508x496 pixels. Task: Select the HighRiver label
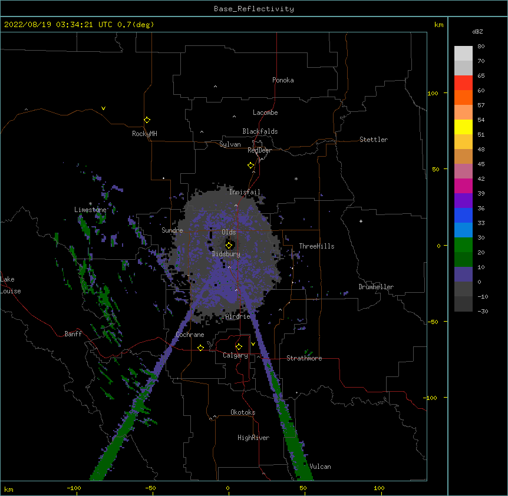point(253,438)
